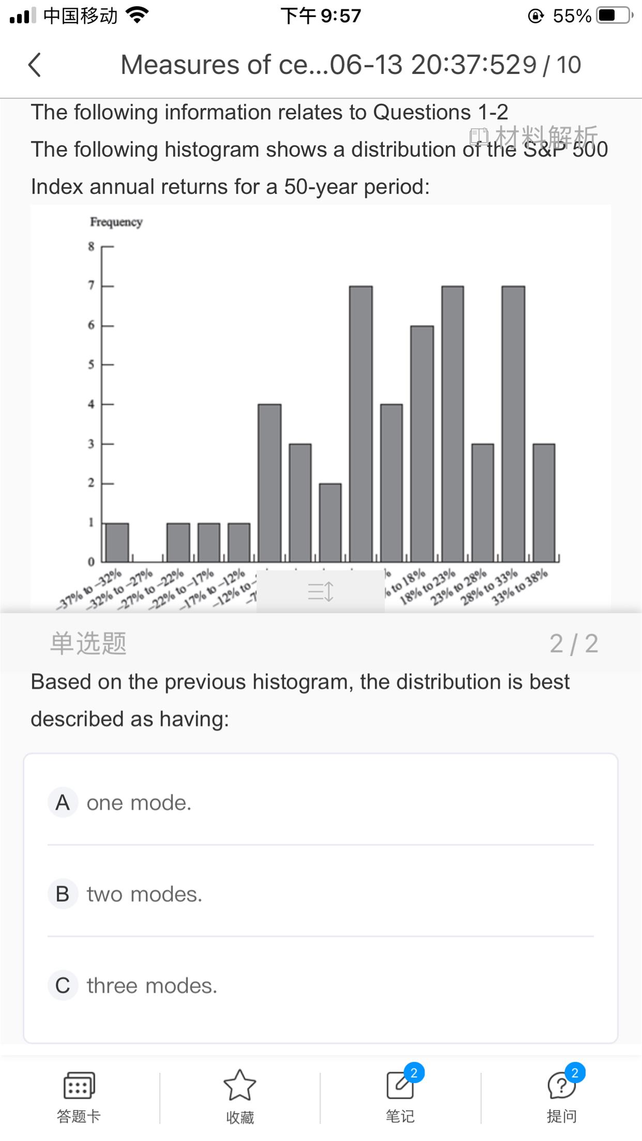Tap the Wi-Fi status icon

tap(136, 16)
